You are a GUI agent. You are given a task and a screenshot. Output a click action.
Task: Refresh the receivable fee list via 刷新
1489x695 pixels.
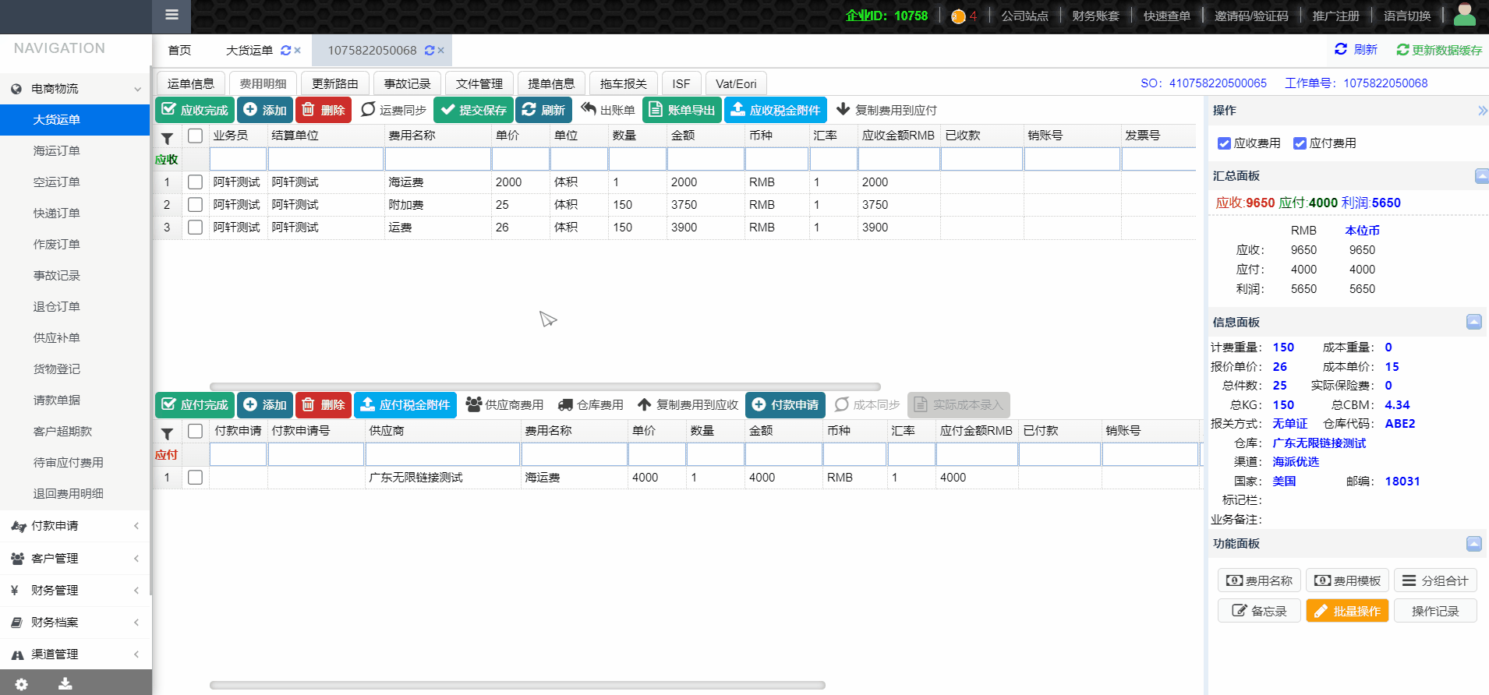click(543, 110)
